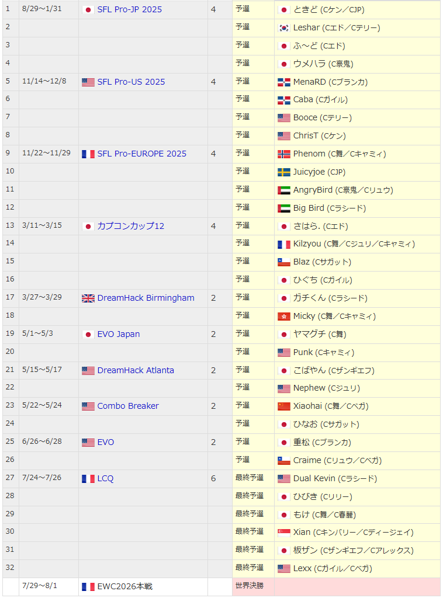Click US flag beside Combo Breaker
This screenshot has height=598, width=443.
[88, 406]
